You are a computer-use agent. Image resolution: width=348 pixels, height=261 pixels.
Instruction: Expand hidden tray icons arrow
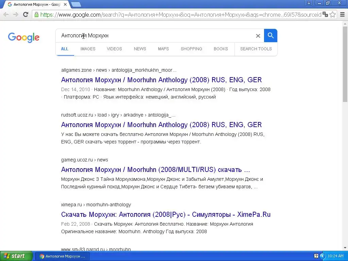[323, 256]
